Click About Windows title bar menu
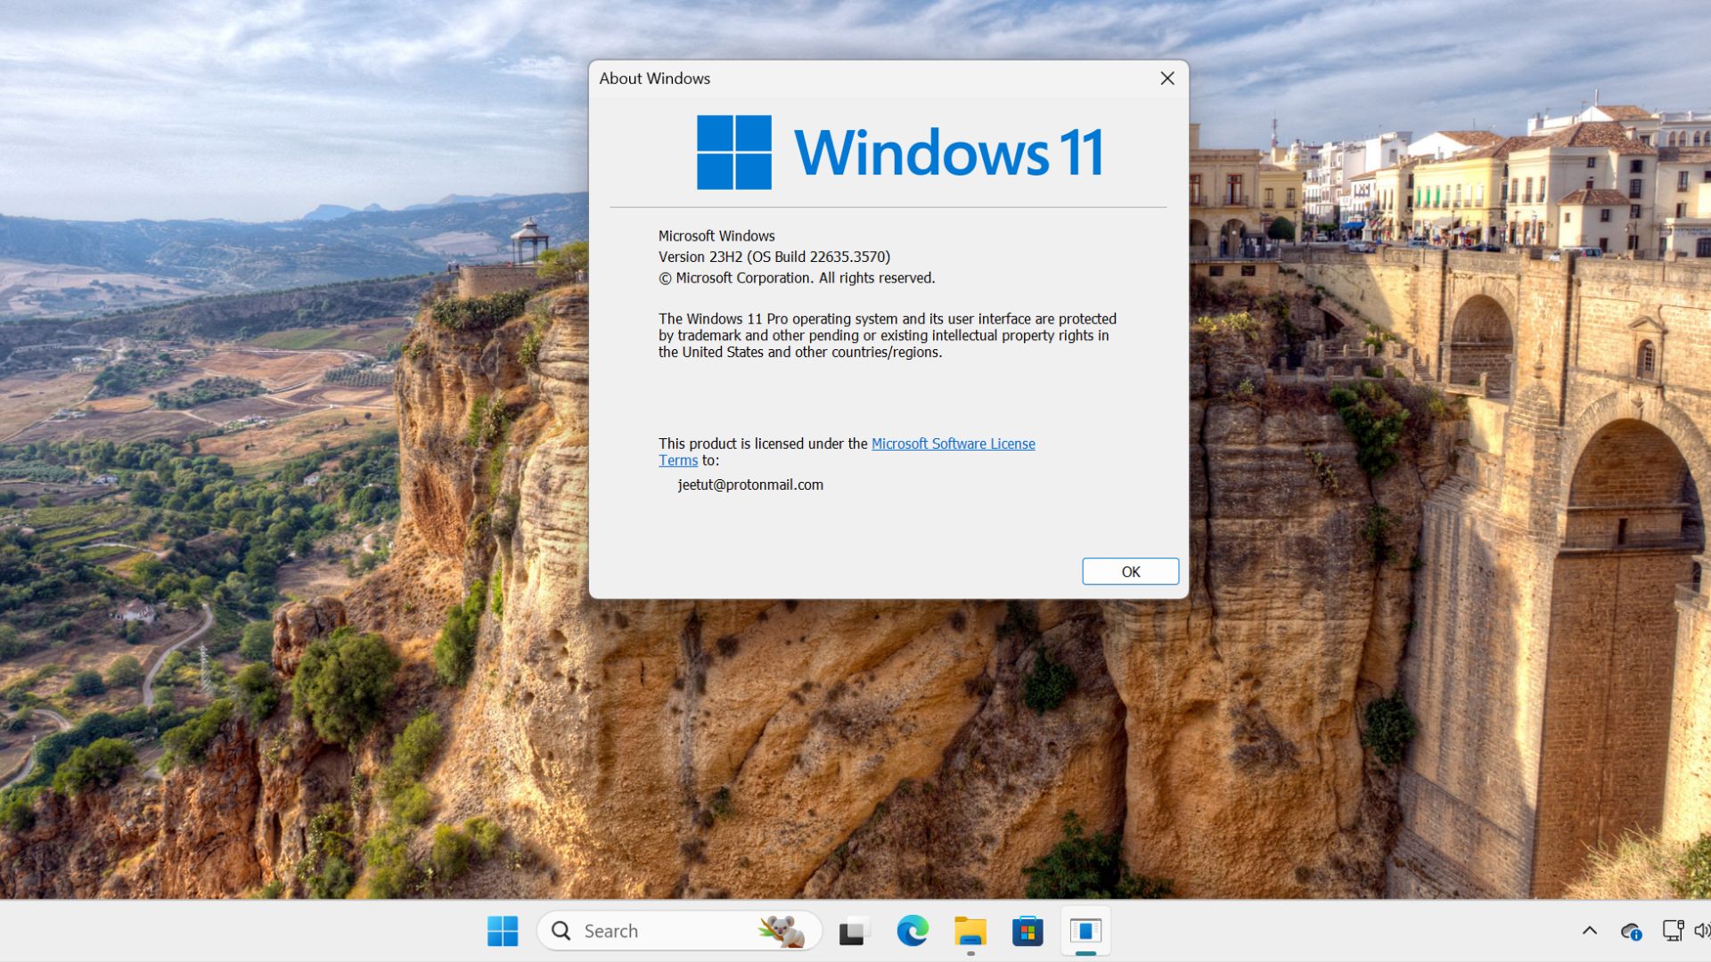The height and width of the screenshot is (962, 1711). coord(655,77)
